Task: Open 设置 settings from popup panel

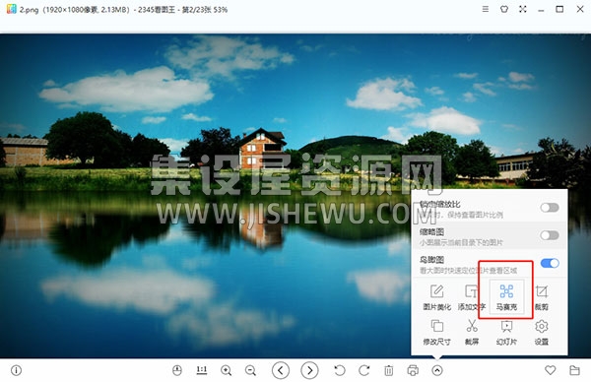Action: 542,332
